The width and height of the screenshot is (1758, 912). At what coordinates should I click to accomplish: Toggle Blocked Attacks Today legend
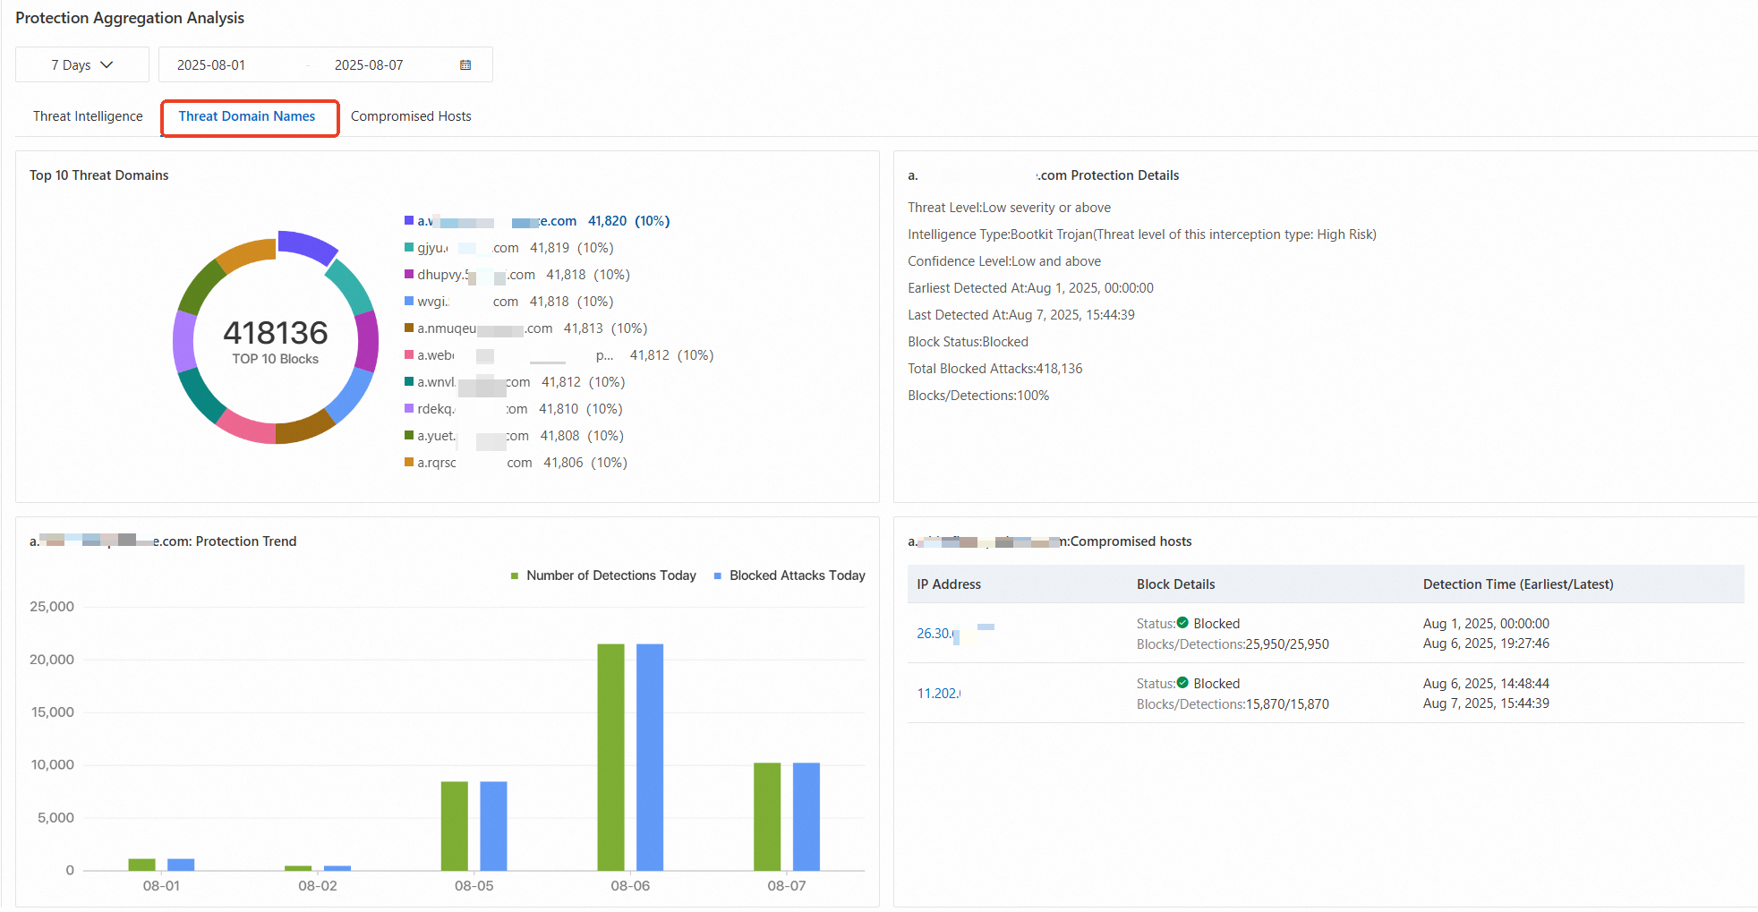(789, 575)
